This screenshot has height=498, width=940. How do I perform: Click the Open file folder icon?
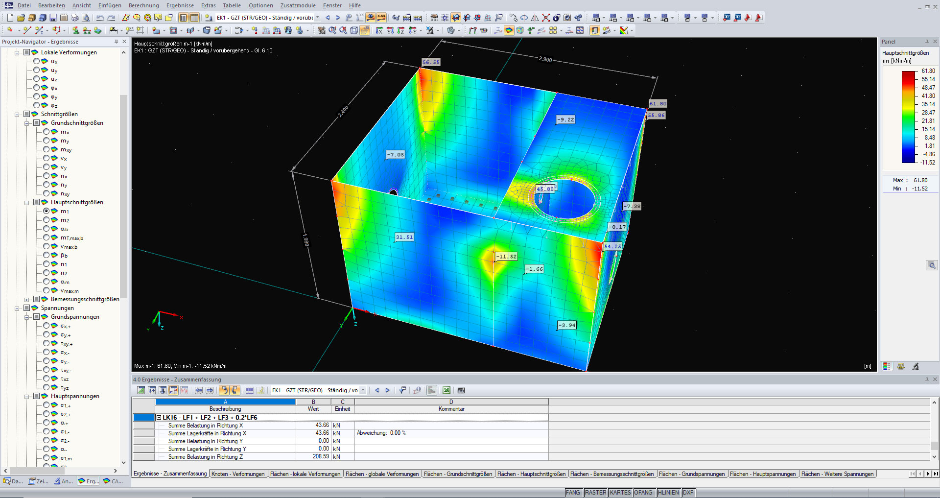point(21,18)
